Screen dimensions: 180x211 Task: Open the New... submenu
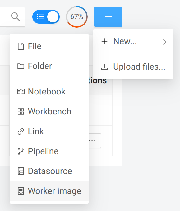tap(133, 41)
